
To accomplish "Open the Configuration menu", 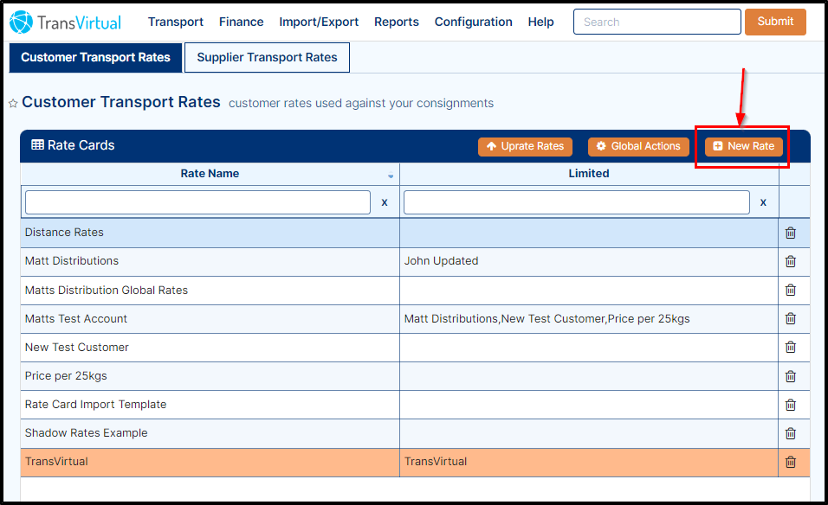I will (x=473, y=22).
